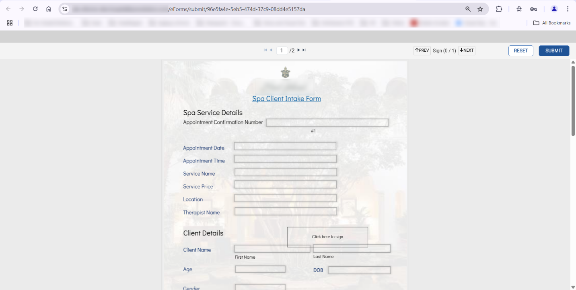
Task: Open the Chrome three-dot menu
Action: click(x=568, y=9)
